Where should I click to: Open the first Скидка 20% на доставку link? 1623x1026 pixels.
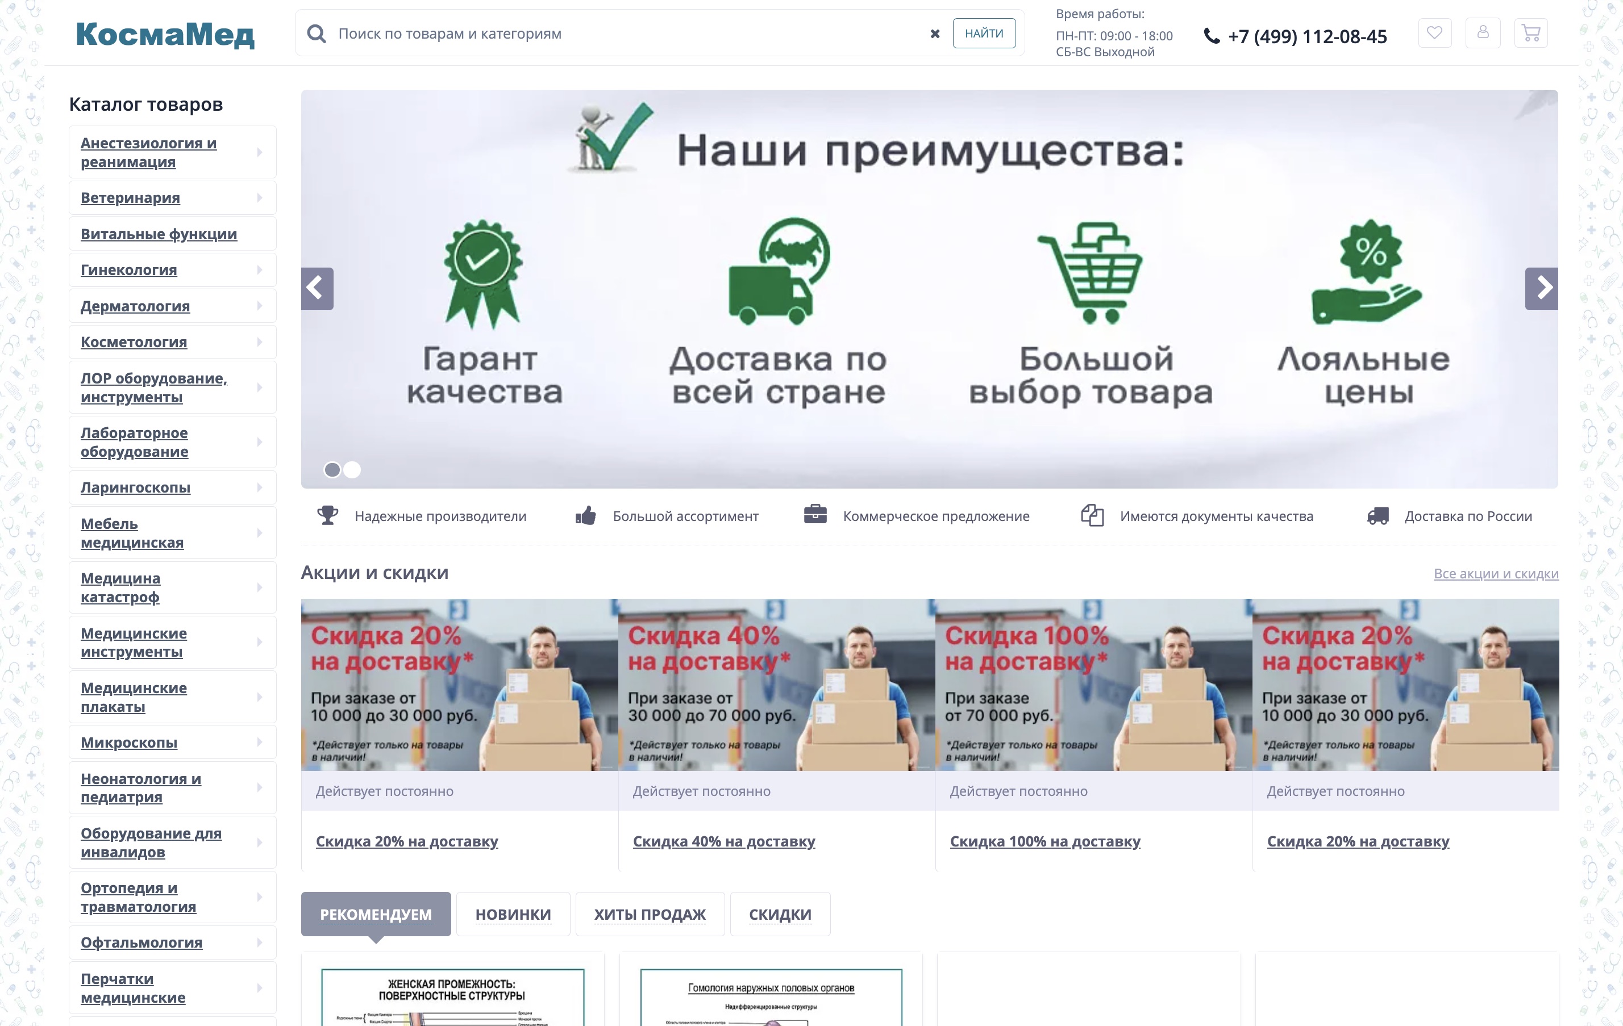[x=407, y=841]
